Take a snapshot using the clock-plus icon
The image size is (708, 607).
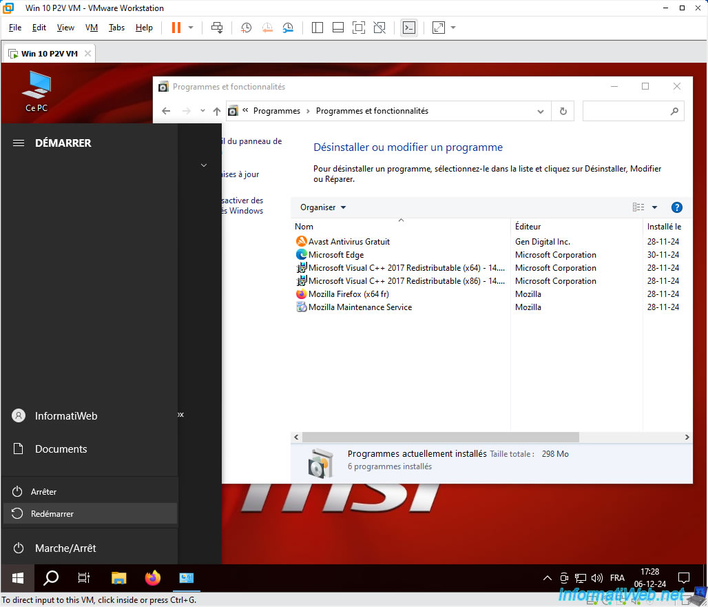pyautogui.click(x=246, y=28)
